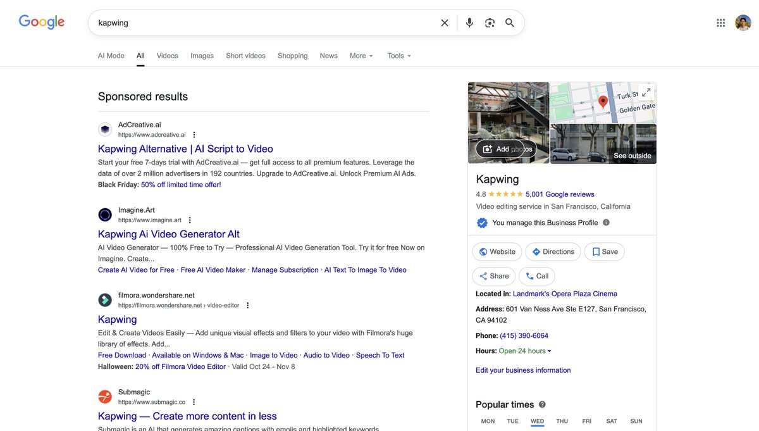The height and width of the screenshot is (431, 759).
Task: Clear the search box with the X icon
Action: coord(445,23)
